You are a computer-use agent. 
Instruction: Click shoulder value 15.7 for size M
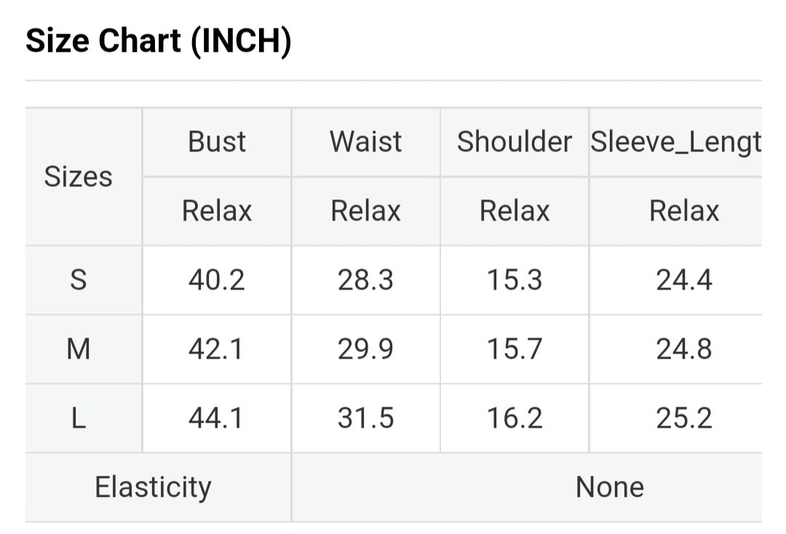(x=514, y=349)
